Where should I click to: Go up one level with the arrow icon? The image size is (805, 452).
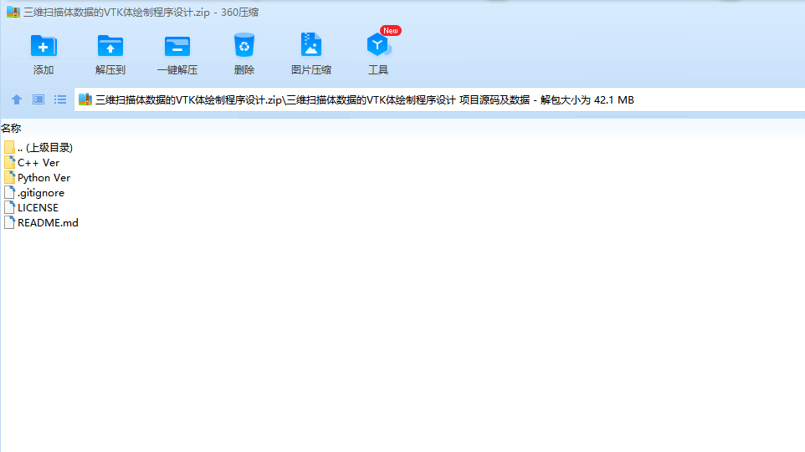click(17, 99)
